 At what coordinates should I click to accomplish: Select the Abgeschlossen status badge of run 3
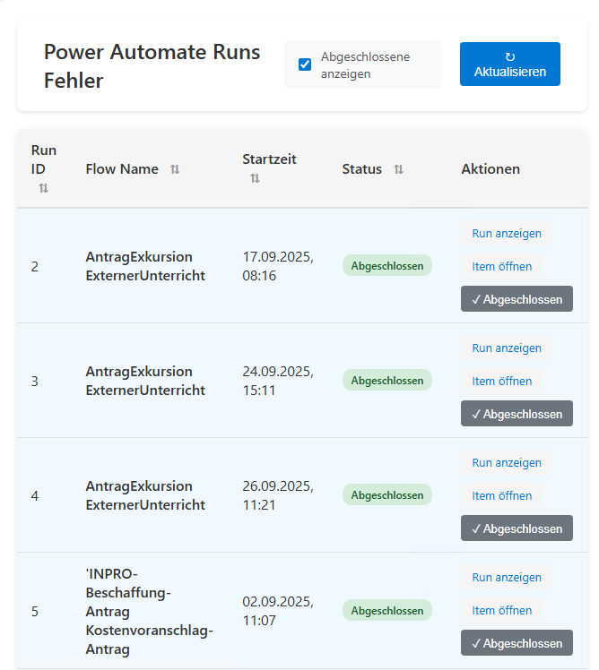(387, 381)
